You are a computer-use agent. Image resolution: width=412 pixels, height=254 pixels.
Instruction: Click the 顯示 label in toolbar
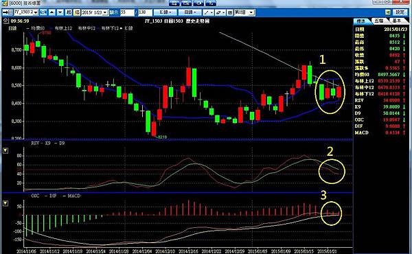[x=114, y=12]
